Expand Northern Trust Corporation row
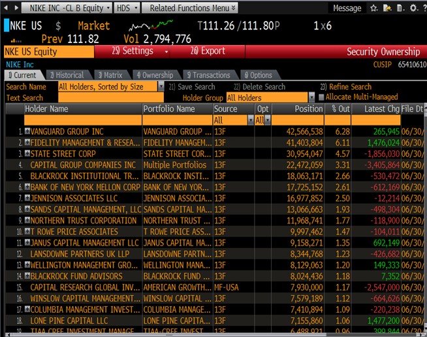 pyautogui.click(x=27, y=220)
